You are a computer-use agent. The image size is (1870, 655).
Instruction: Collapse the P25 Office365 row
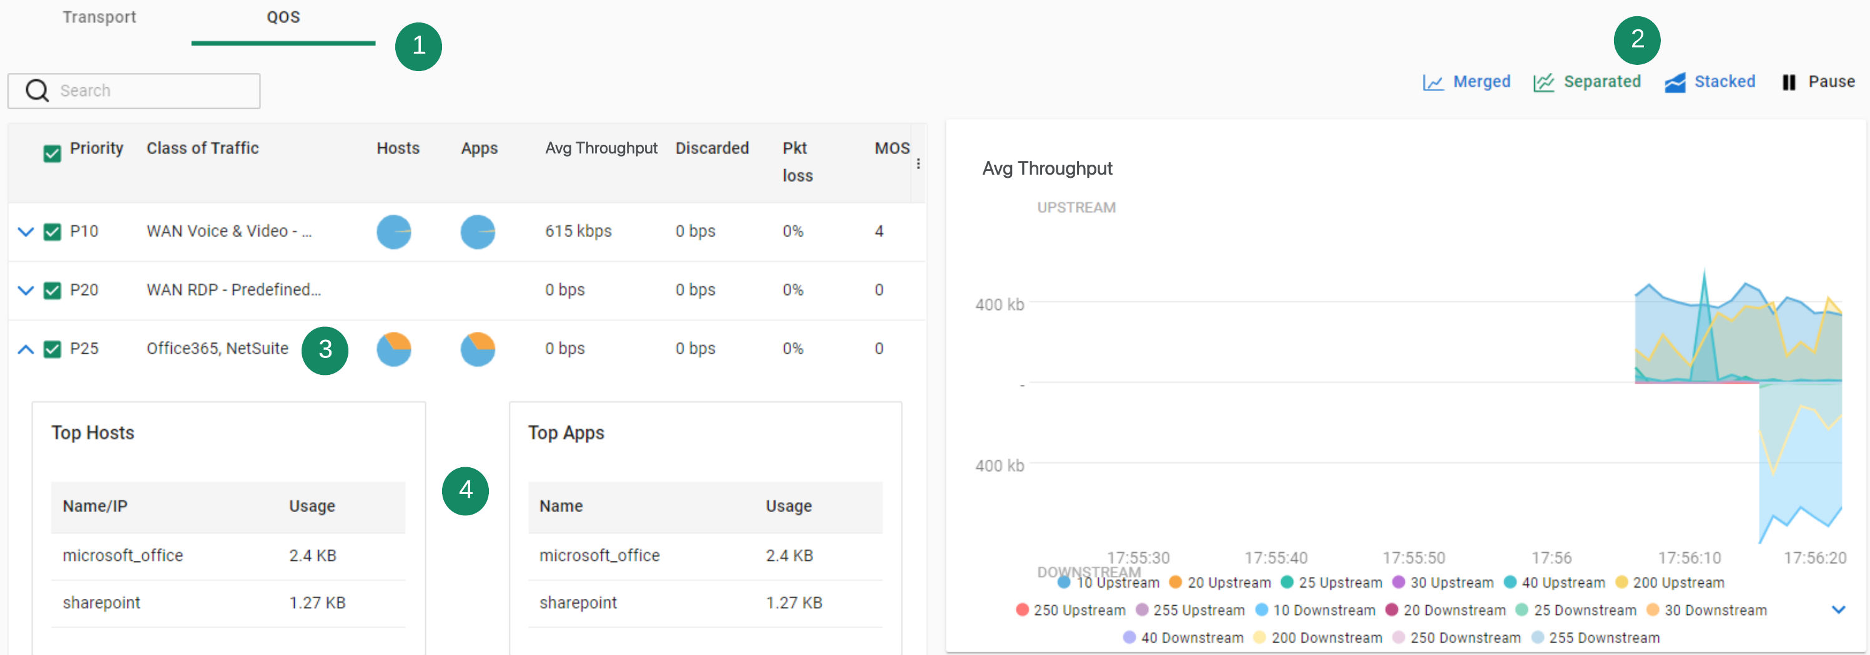pos(26,349)
